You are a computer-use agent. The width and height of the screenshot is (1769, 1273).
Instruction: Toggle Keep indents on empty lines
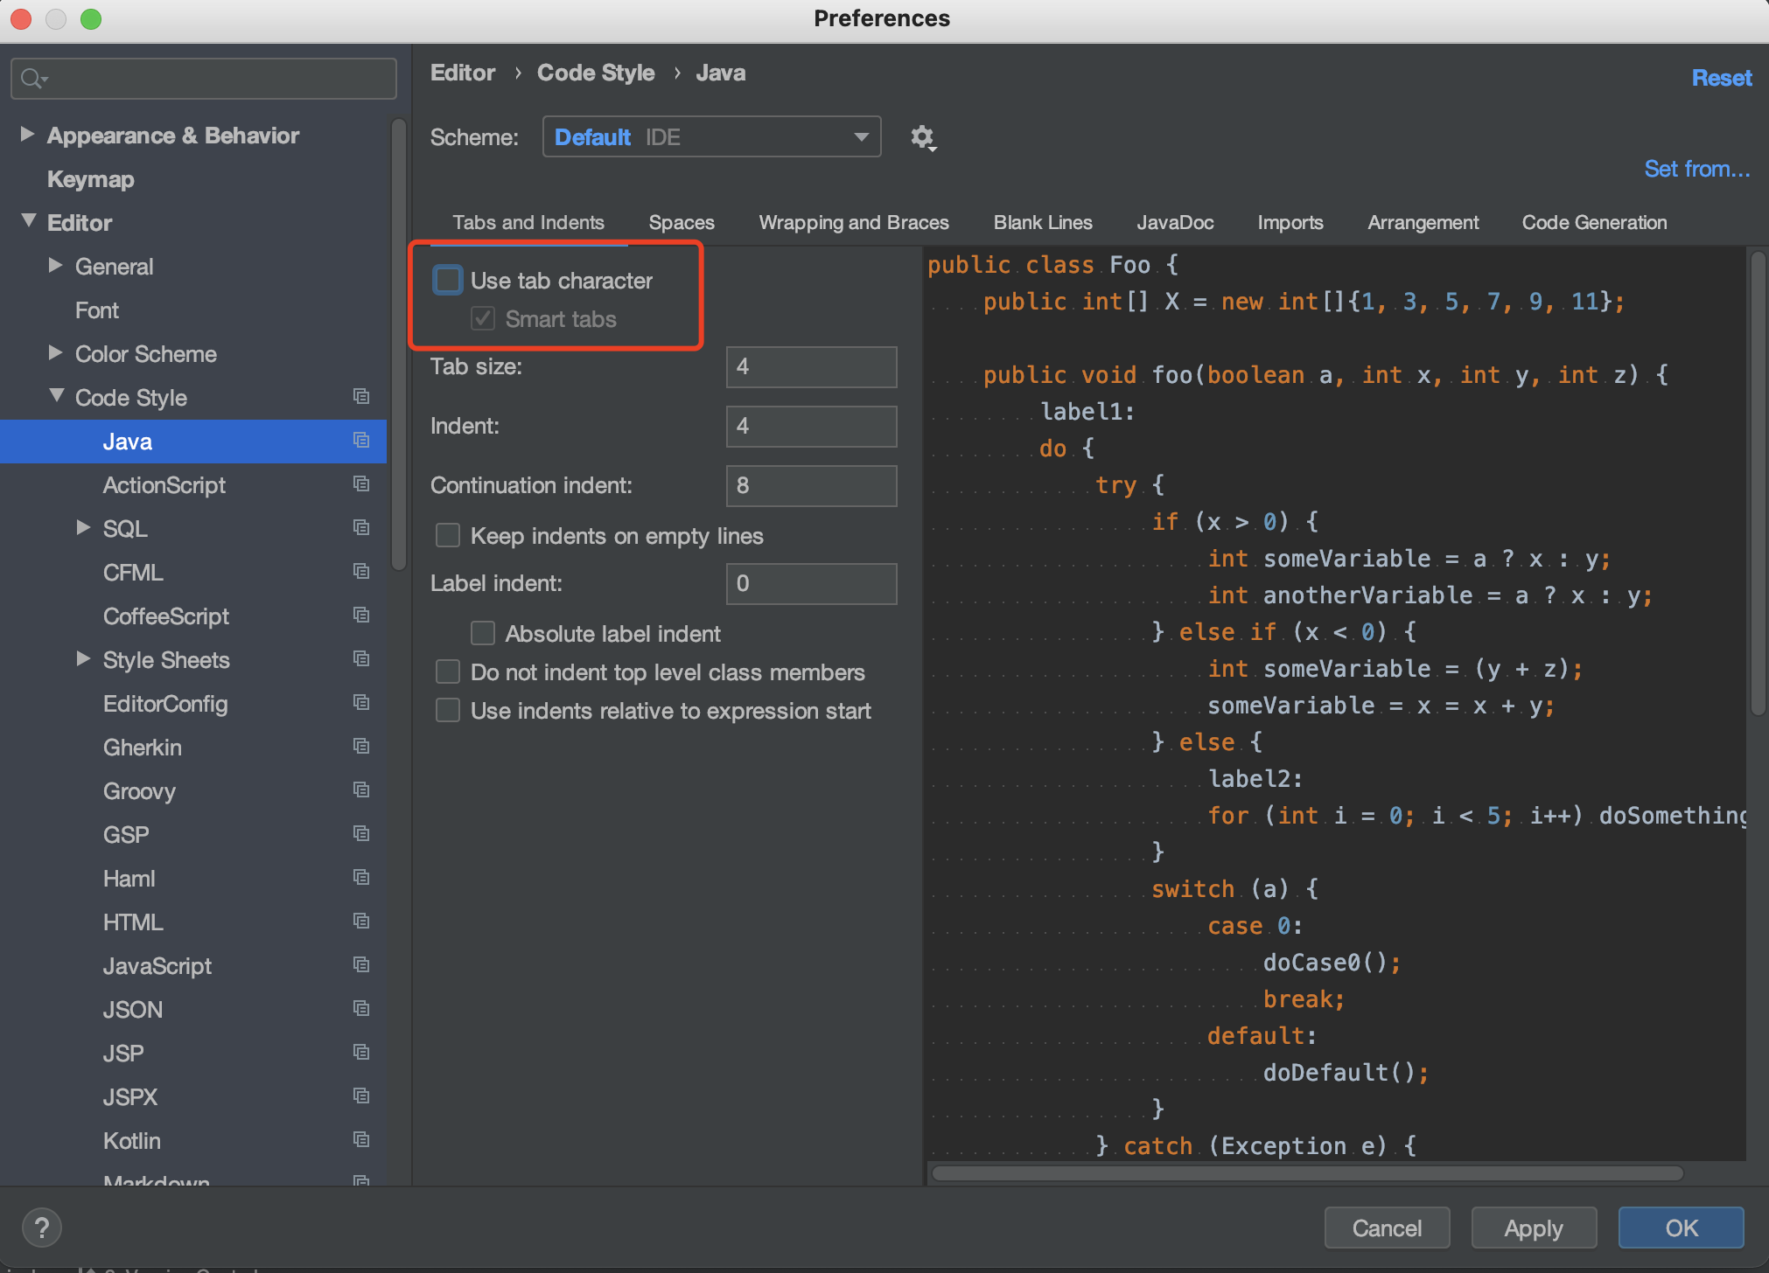click(448, 536)
